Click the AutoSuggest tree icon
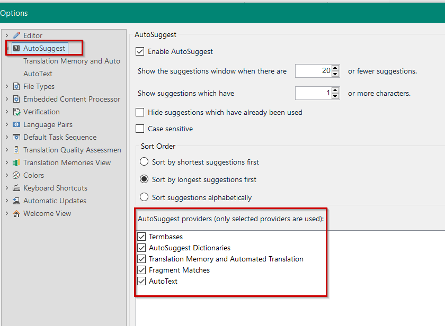The width and height of the screenshot is (445, 326). [16, 48]
